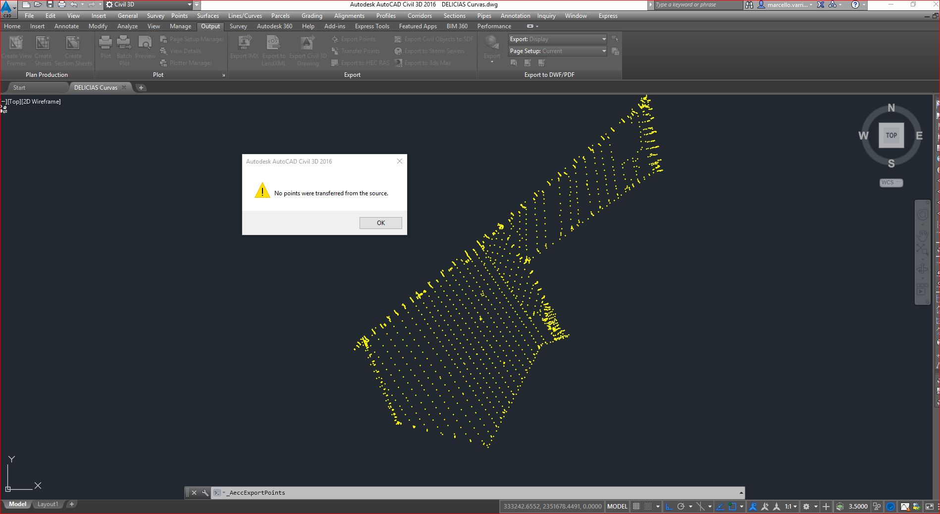Image resolution: width=940 pixels, height=514 pixels.
Task: Open the Page Setup Current dropdown
Action: pos(604,51)
